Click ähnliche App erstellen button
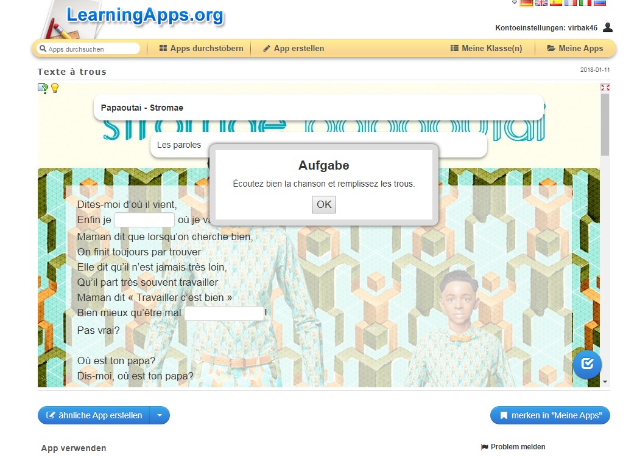 tap(94, 415)
